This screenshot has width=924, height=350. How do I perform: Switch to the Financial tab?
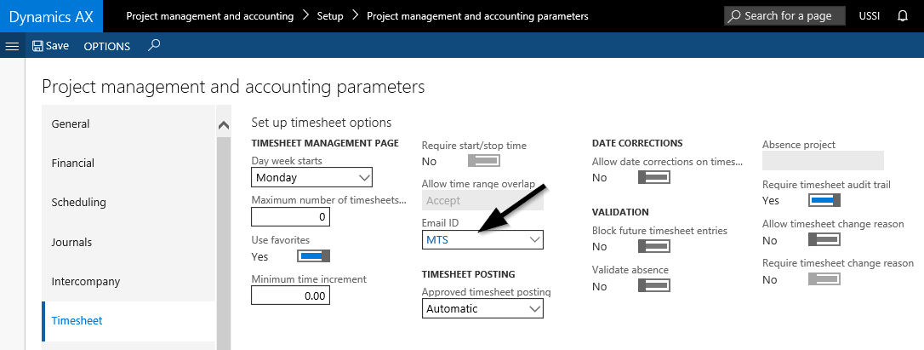tap(73, 163)
